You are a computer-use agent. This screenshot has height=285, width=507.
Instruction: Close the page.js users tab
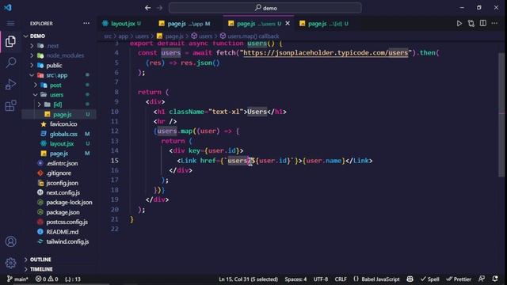(288, 24)
